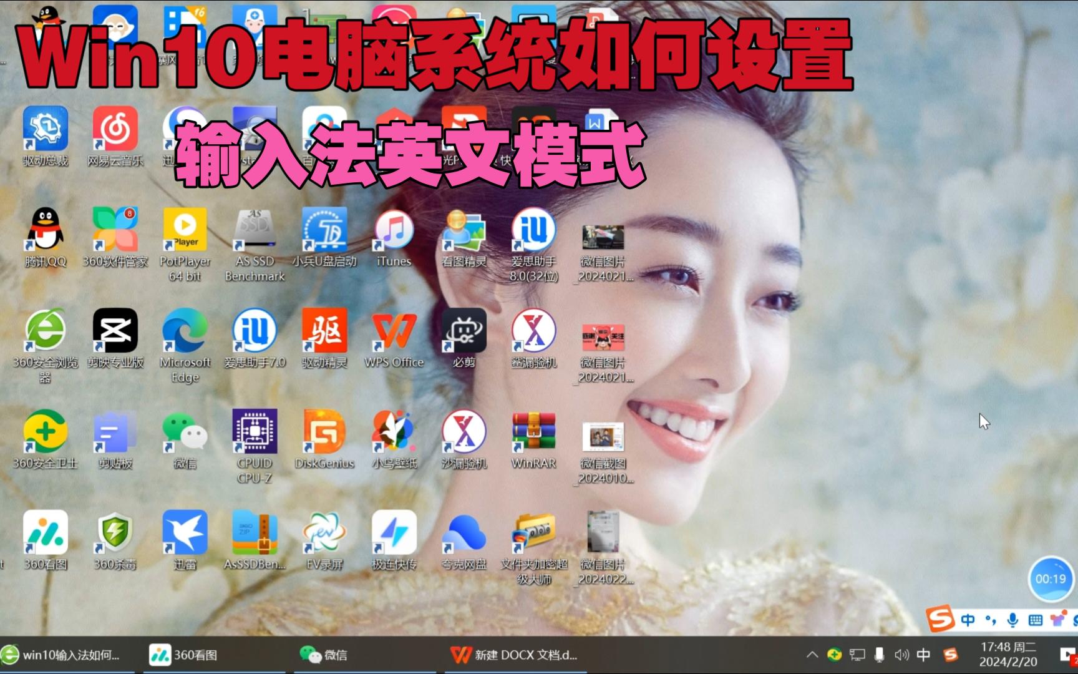Image resolution: width=1078 pixels, height=674 pixels.
Task: Click Sogou floating bar S logo
Action: (x=941, y=618)
